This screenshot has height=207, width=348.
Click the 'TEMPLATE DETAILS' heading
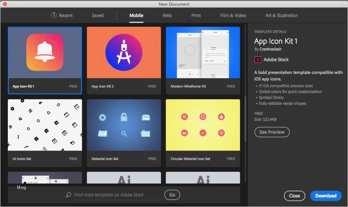pyautogui.click(x=270, y=32)
